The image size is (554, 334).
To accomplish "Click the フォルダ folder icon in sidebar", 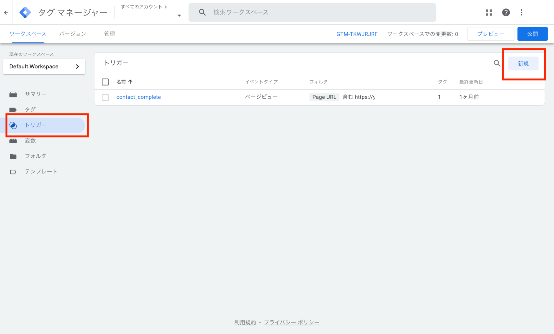I will 13,156.
